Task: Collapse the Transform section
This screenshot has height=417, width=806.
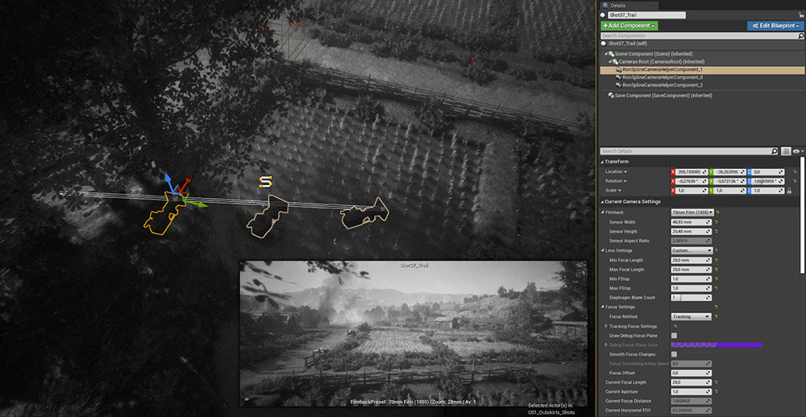Action: pyautogui.click(x=602, y=163)
